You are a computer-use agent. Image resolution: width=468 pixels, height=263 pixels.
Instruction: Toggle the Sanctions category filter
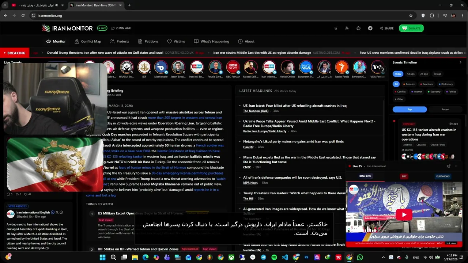[427, 84]
